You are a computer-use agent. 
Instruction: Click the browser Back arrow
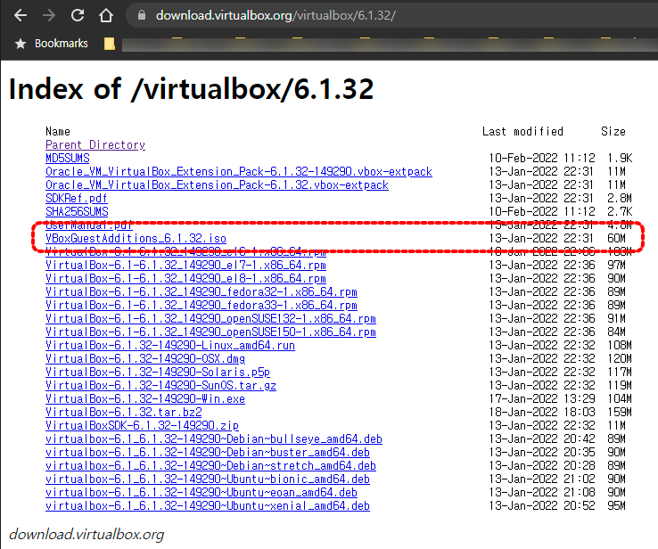click(21, 15)
